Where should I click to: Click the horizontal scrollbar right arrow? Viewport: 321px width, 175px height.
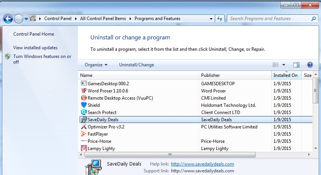point(309,155)
